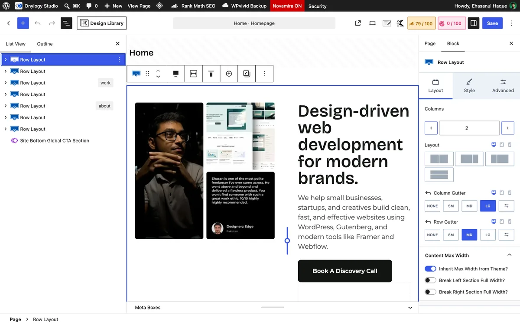
Task: Toggle the document overview list icon
Action: point(66,23)
